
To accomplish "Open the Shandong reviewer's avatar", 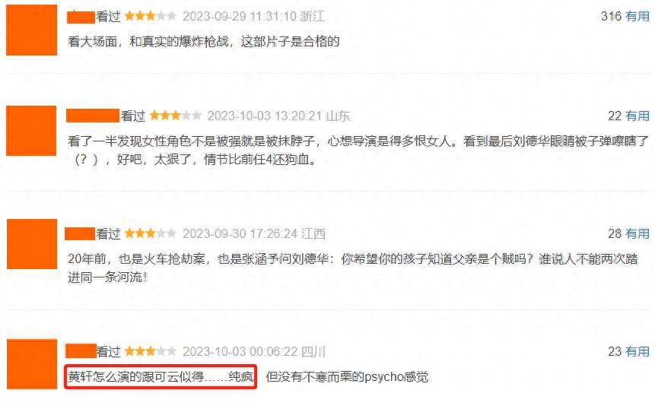I will tap(31, 131).
